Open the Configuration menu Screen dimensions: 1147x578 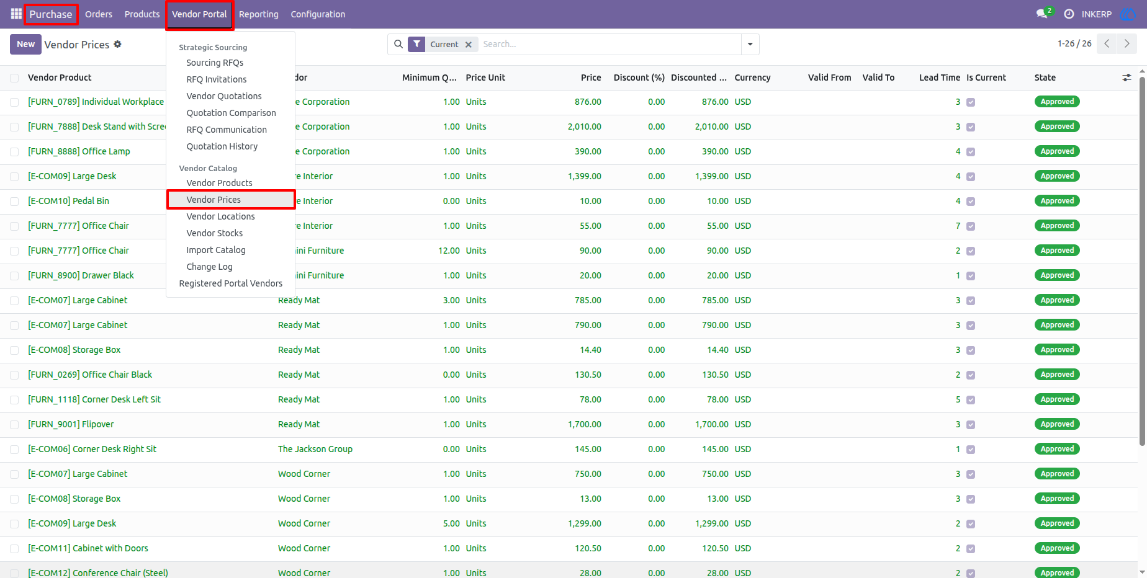(318, 14)
